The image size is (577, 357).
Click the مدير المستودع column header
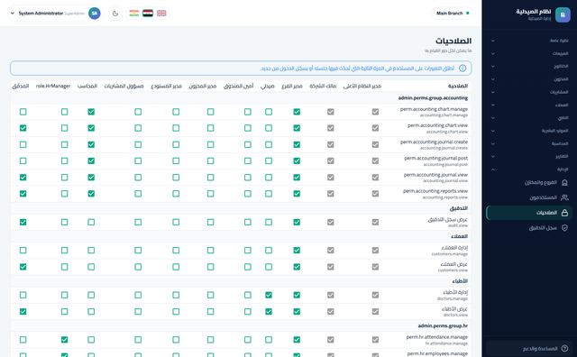tap(167, 87)
